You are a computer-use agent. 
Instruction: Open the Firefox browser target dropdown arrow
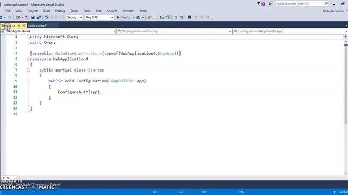(x=133, y=17)
